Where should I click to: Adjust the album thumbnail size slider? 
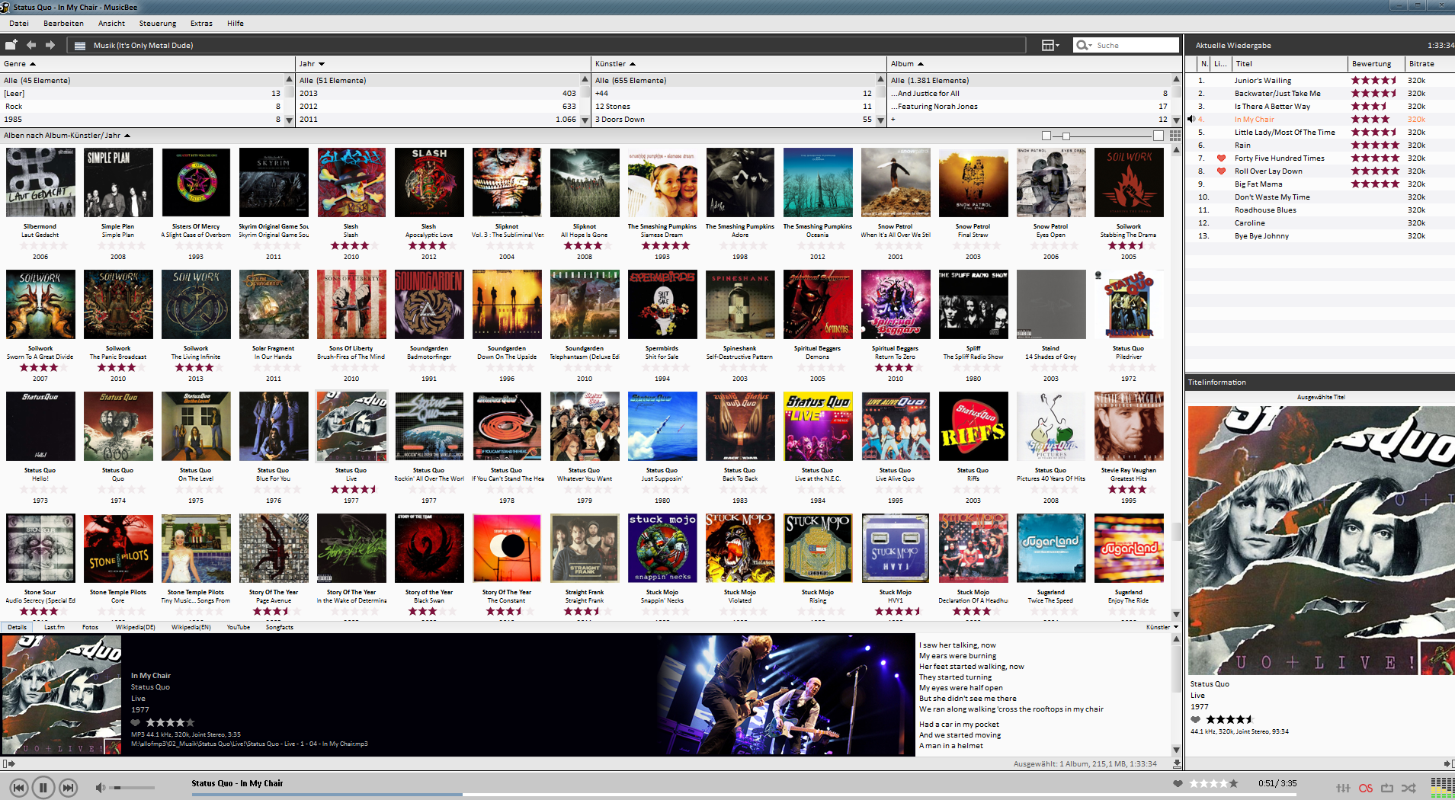(x=1102, y=136)
